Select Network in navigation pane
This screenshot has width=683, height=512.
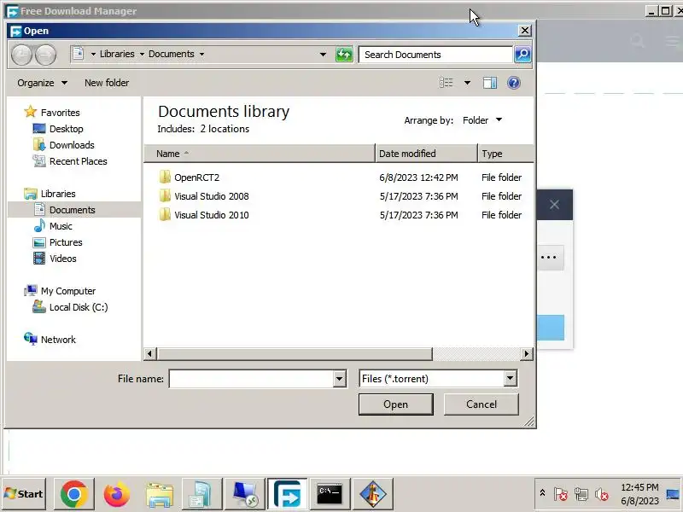(x=58, y=340)
